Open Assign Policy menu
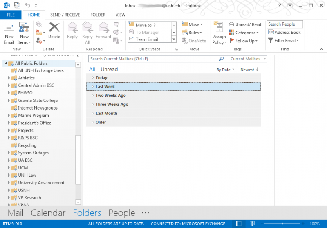 pos(219,33)
